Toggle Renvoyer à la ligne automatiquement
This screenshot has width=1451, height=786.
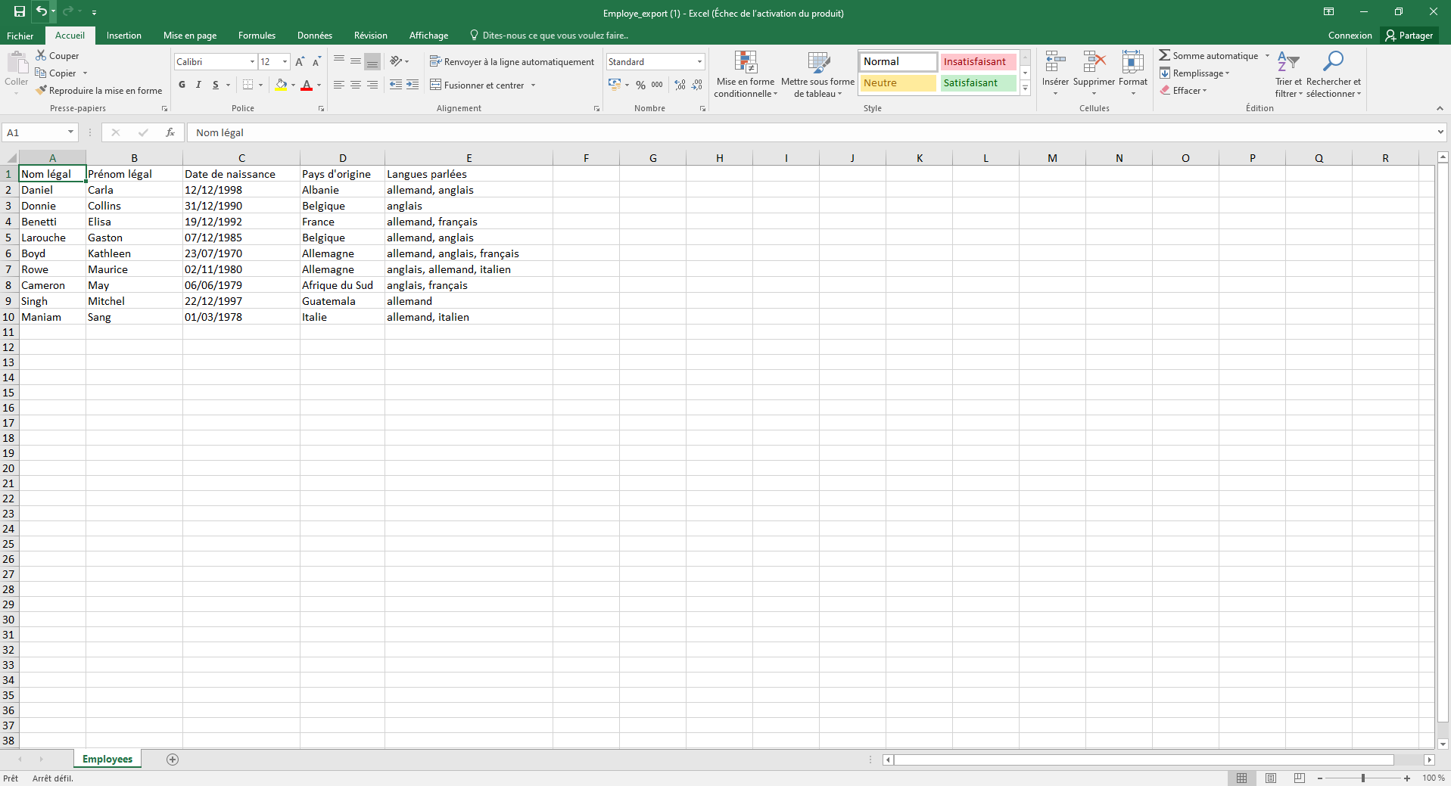click(x=512, y=62)
